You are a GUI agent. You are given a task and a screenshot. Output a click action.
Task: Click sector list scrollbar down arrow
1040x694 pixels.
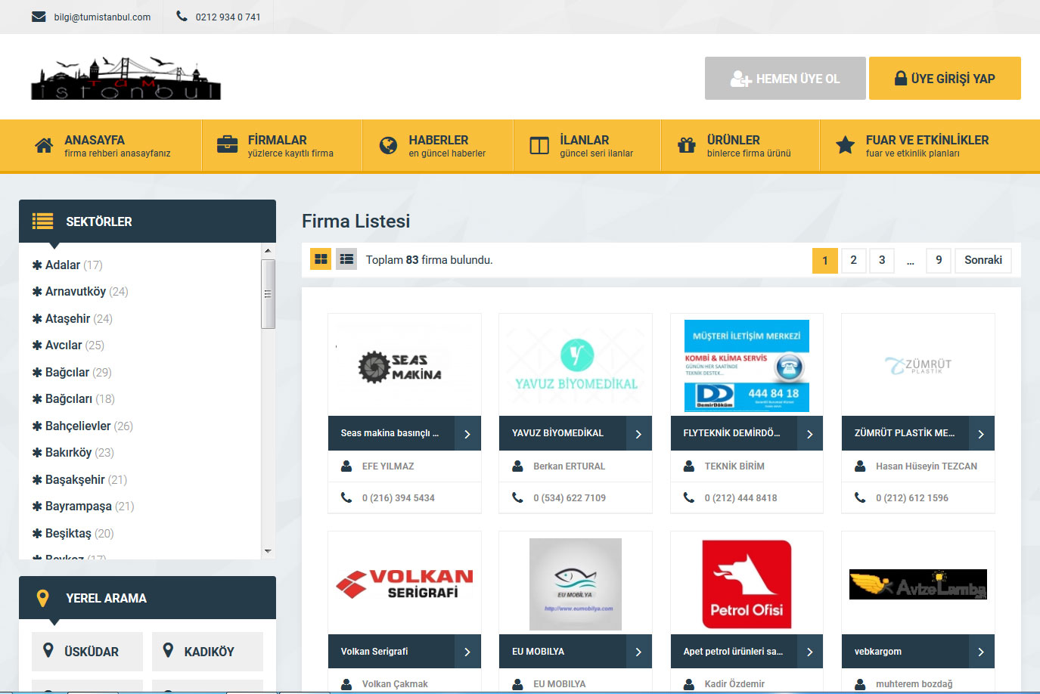(x=268, y=552)
